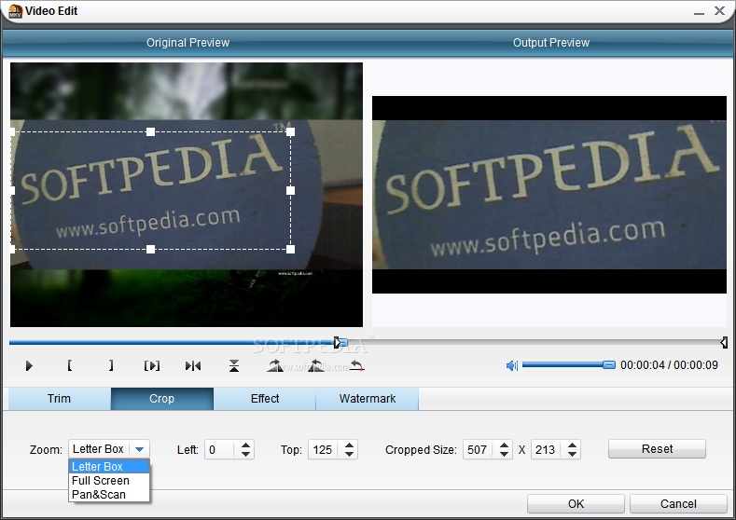Click the time readout 00:00:04 / 00:00:09
The image size is (736, 520).
[x=669, y=364]
